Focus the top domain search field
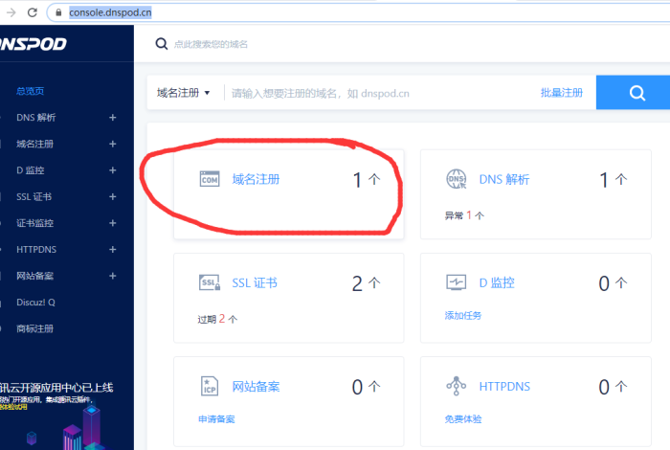This screenshot has width=670, height=450. tap(211, 44)
